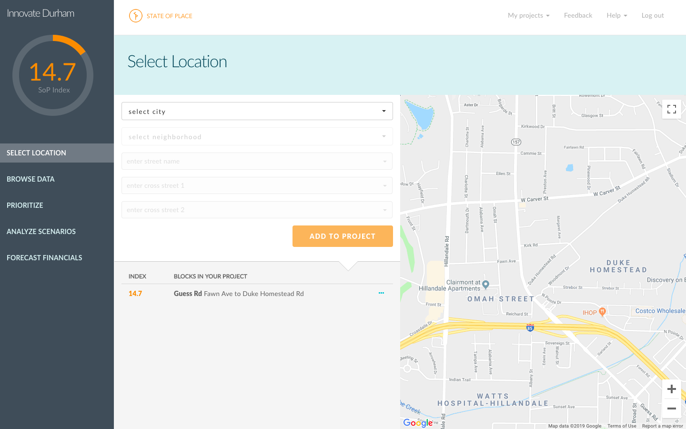Click the enter cross street 2 field

[x=257, y=210]
